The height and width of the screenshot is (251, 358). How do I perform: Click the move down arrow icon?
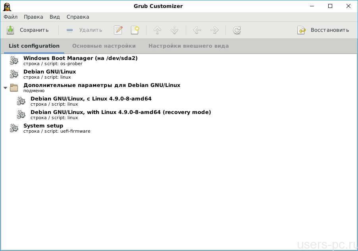[x=174, y=30]
